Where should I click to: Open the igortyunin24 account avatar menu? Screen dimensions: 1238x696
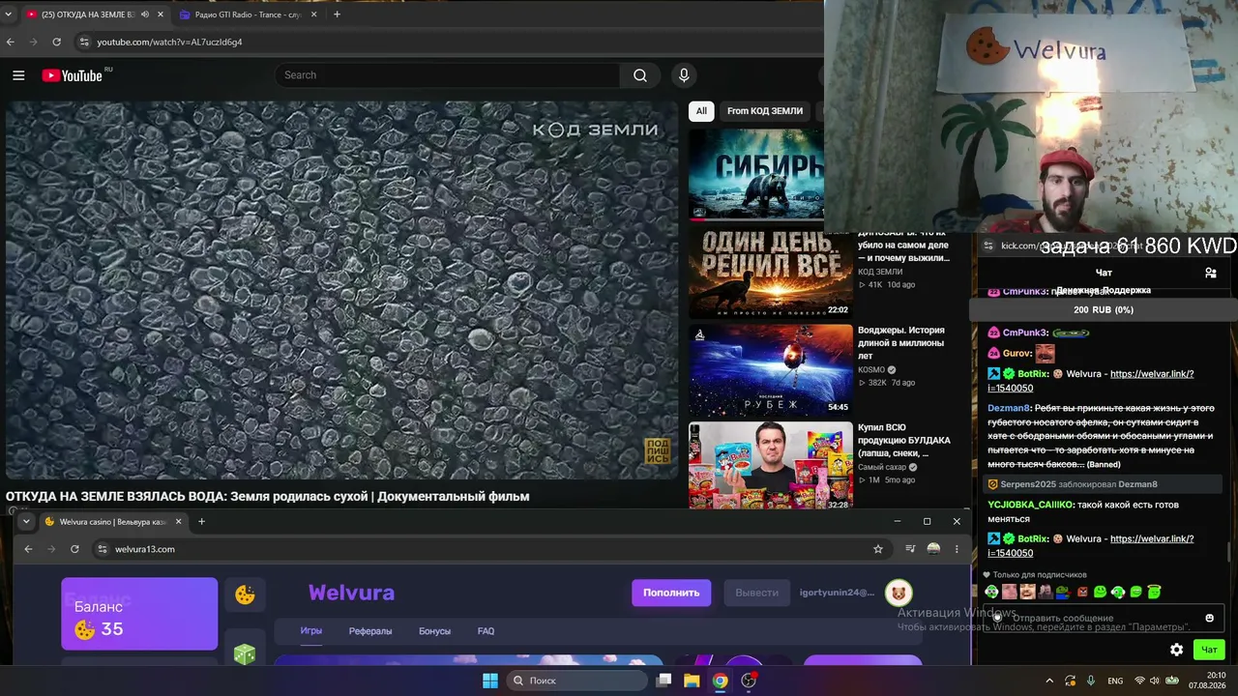tap(899, 593)
